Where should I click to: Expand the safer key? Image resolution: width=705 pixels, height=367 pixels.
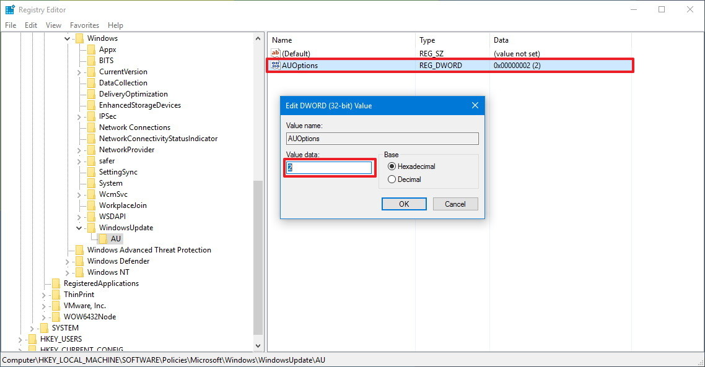(x=79, y=162)
